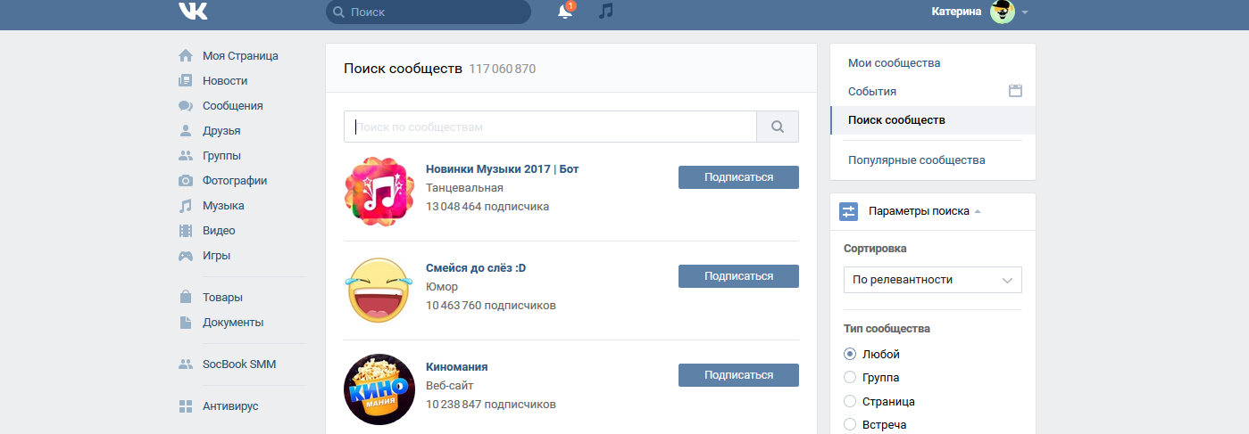Click the newspaper icon beside Новости
The width and height of the screenshot is (1249, 434).
click(186, 80)
